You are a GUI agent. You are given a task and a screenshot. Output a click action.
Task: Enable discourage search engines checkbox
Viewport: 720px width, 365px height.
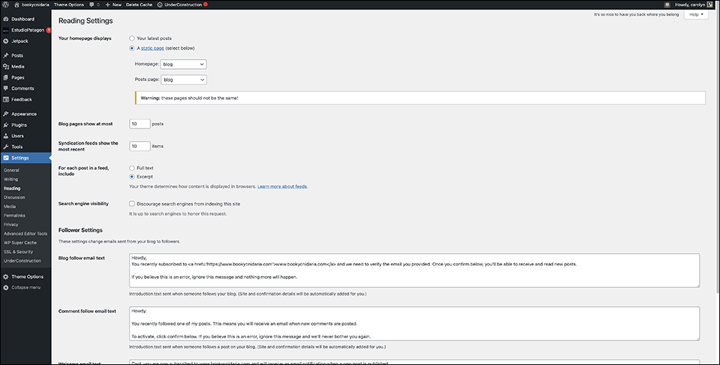[x=132, y=203]
